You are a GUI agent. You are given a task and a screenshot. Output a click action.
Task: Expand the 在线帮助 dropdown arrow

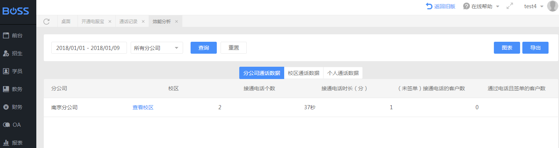tap(498, 7)
